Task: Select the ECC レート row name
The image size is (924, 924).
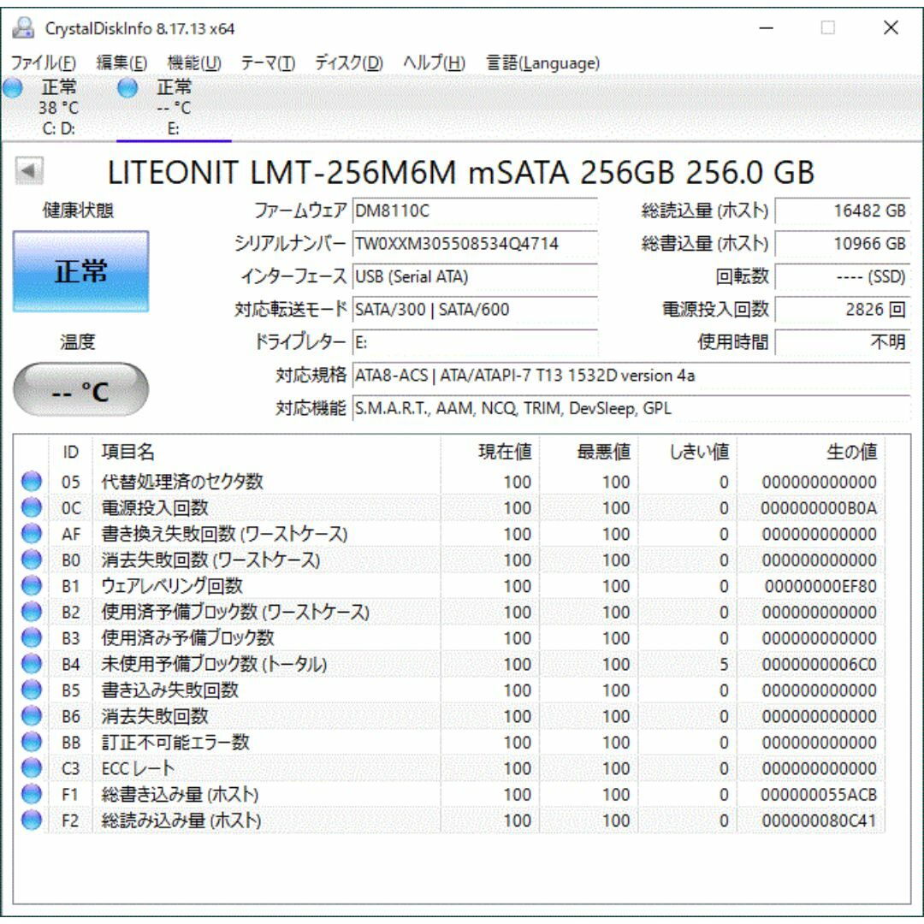Action: pos(138,767)
